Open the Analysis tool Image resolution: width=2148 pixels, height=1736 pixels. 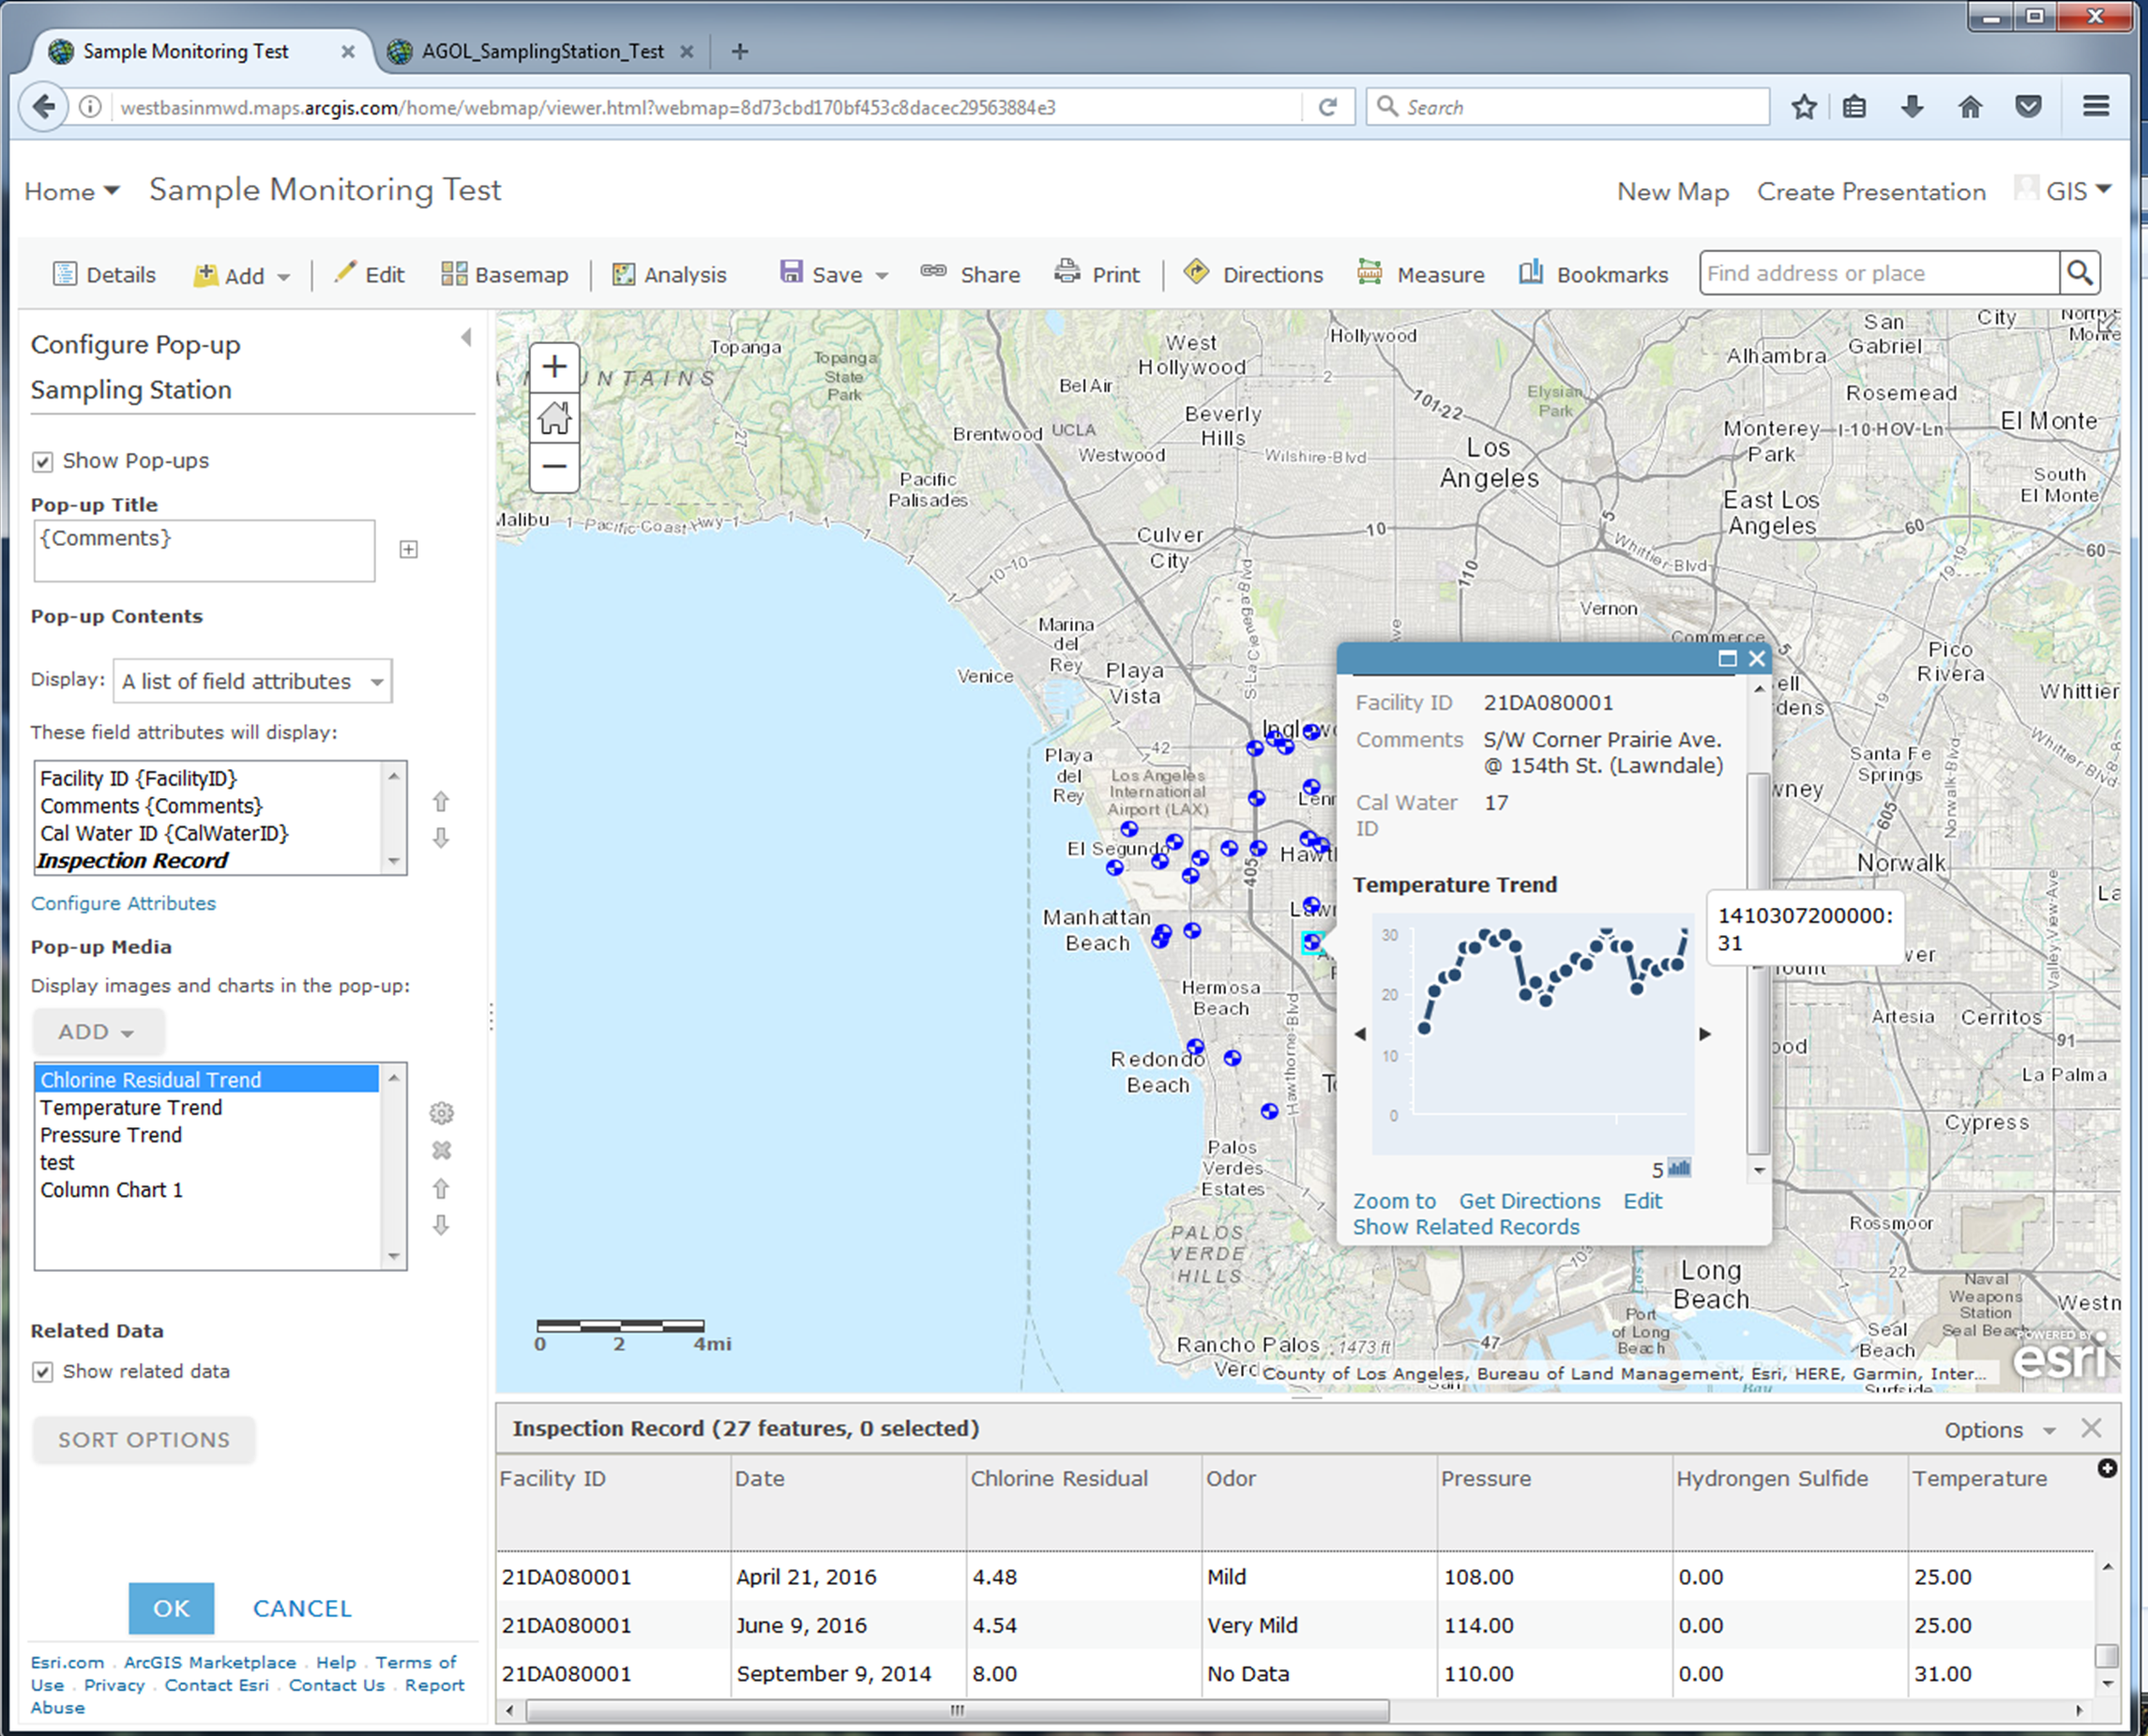[x=669, y=274]
